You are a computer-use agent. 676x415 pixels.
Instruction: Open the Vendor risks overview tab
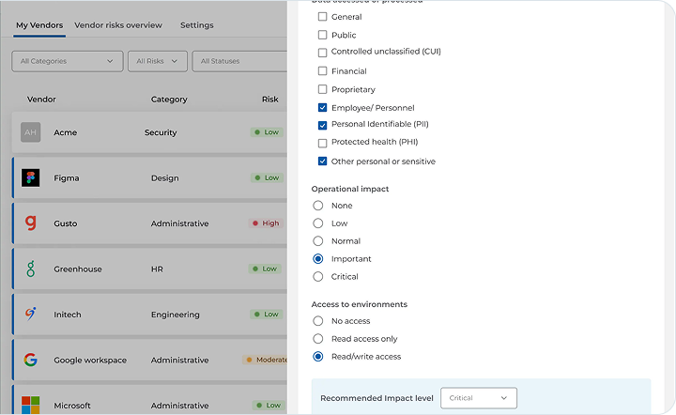118,25
